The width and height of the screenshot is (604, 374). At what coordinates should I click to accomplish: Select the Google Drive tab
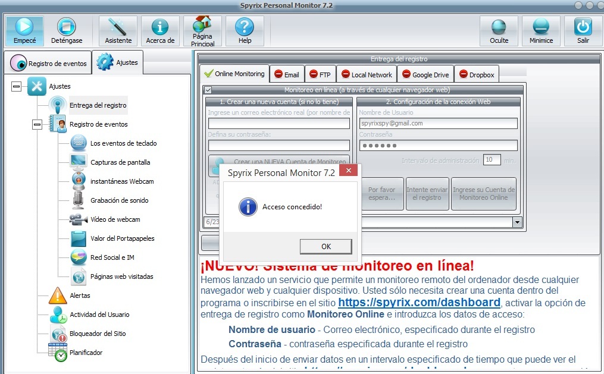point(425,75)
